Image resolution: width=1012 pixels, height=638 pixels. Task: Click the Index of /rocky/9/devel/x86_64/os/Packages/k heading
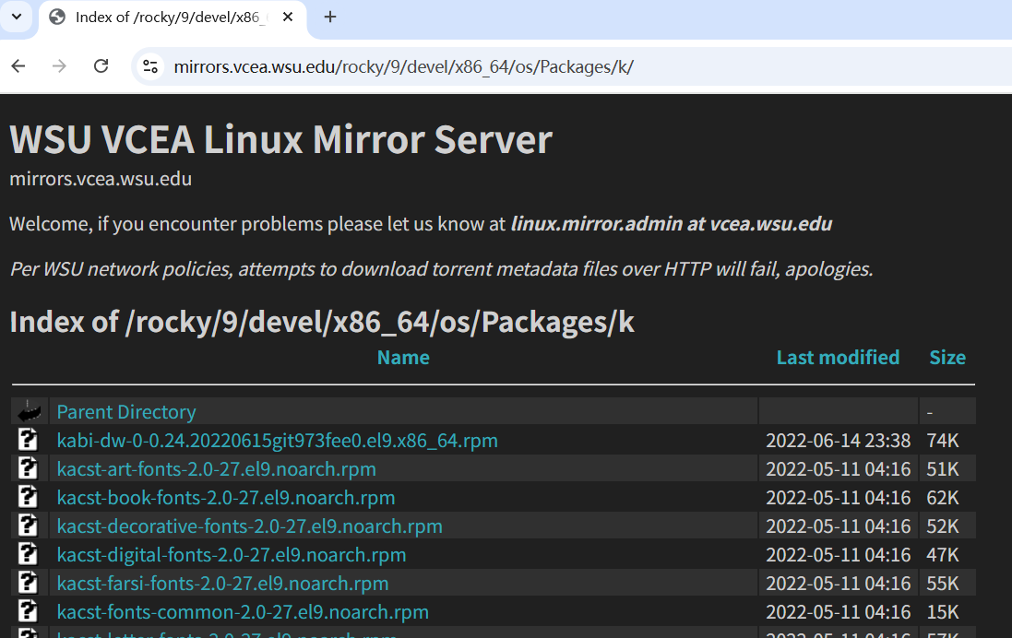click(322, 322)
